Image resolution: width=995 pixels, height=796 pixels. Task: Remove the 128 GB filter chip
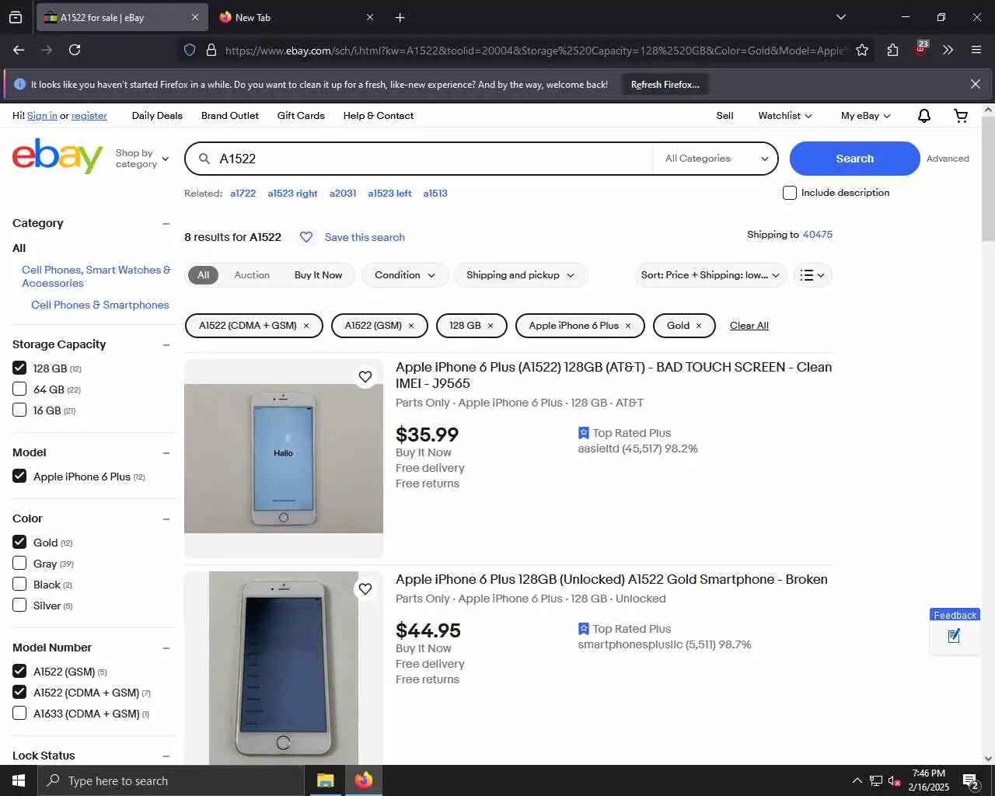491,326
